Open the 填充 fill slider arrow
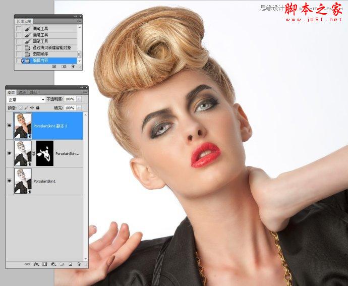 point(79,108)
